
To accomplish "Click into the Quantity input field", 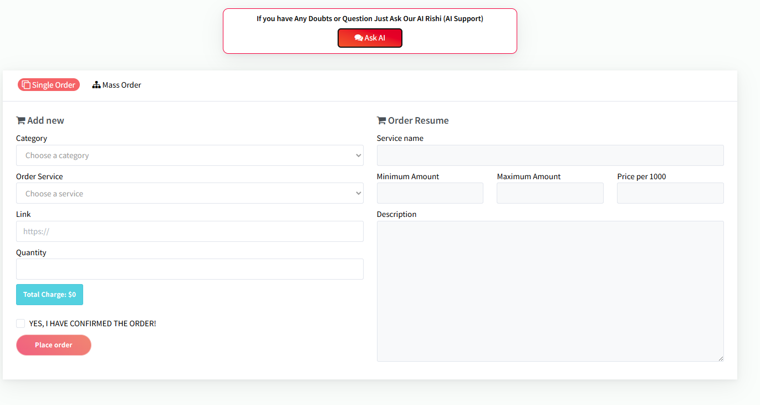I will (x=190, y=269).
